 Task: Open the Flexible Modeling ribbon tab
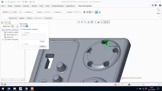coord(58,6)
